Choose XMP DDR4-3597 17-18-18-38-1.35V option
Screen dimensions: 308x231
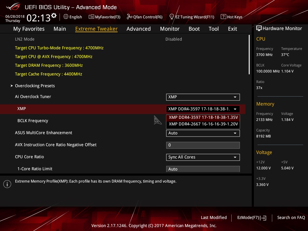tap(203, 118)
